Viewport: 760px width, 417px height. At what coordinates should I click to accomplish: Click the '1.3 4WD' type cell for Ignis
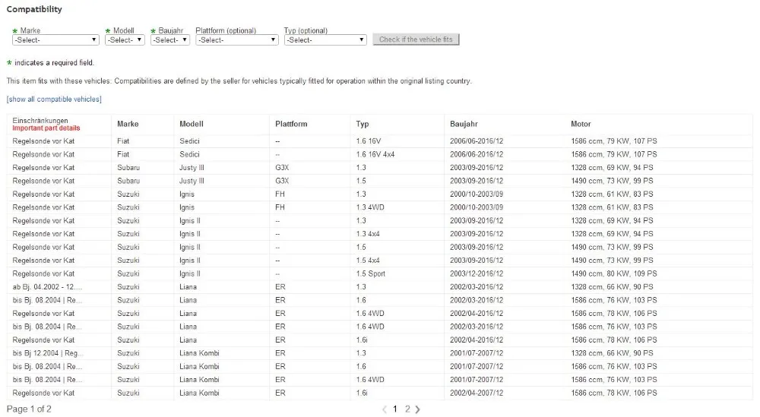pyautogui.click(x=370, y=207)
